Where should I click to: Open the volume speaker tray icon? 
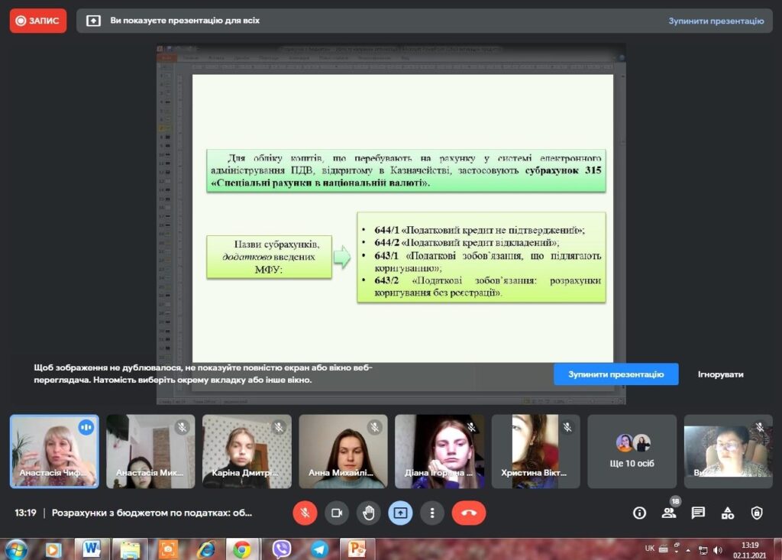pyautogui.click(x=717, y=549)
